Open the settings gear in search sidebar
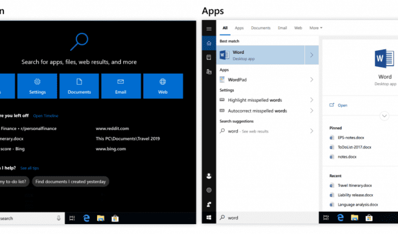 pos(209,190)
